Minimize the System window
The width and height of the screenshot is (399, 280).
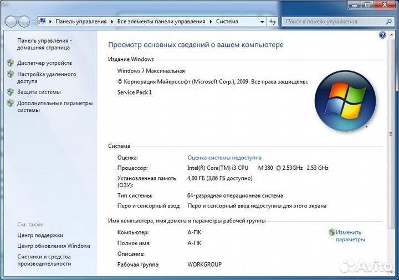click(x=355, y=4)
